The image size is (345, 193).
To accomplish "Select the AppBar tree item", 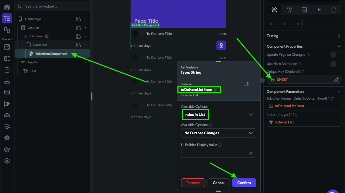I will (x=52, y=62).
